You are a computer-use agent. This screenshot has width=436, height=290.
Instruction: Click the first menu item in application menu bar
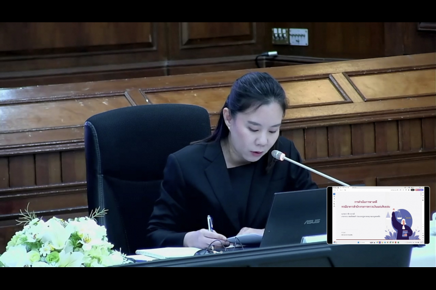coord(334,190)
